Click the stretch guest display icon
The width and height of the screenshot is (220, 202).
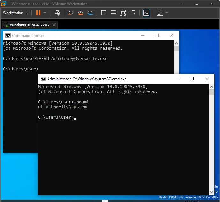(160, 13)
